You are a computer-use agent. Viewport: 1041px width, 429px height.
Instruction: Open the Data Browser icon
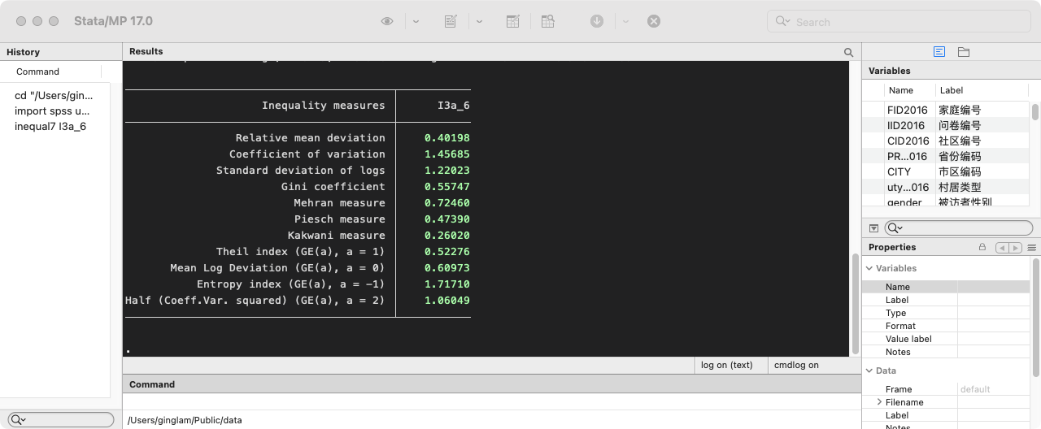[548, 21]
